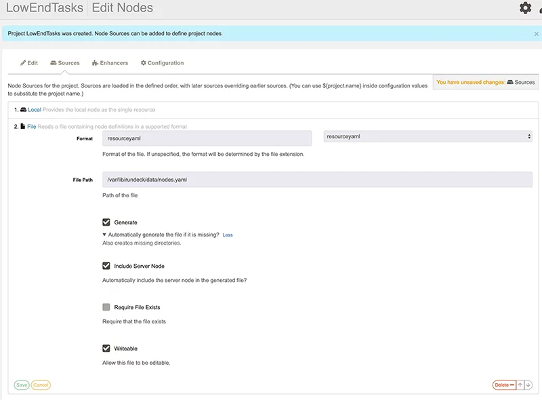Click the File Path input field
This screenshot has width=542, height=400.
[317, 180]
